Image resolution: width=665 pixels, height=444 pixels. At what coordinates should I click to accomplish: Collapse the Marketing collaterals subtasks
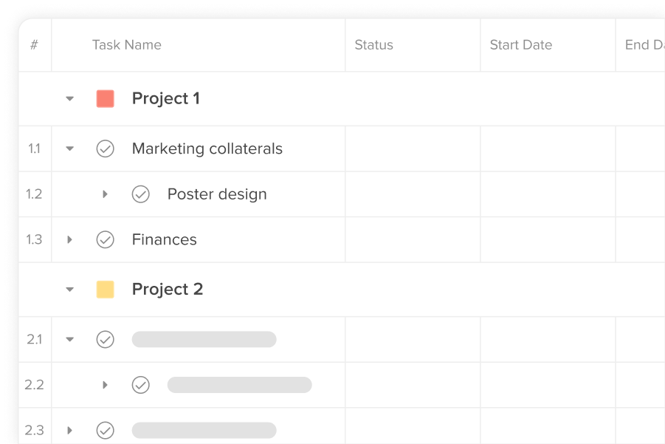pos(70,148)
